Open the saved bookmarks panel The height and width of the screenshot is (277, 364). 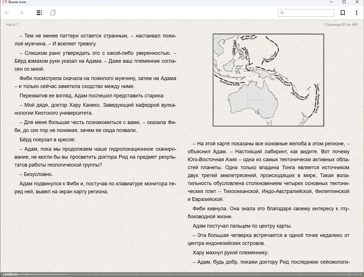click(53, 13)
